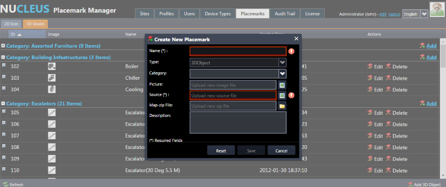
Task: Collapse the Escalators category
Action: (x=3, y=103)
